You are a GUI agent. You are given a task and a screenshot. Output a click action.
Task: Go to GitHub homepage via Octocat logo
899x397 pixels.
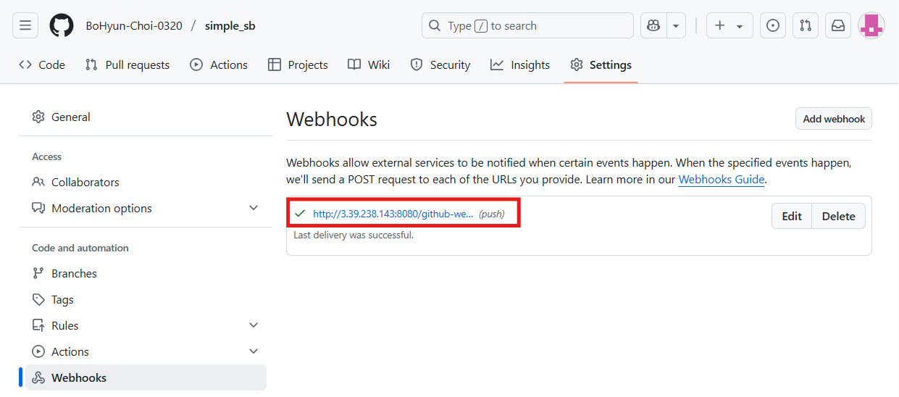point(62,25)
